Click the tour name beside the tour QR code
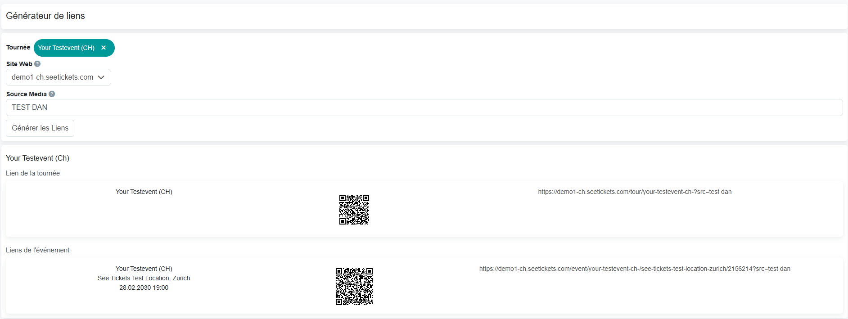 144,192
